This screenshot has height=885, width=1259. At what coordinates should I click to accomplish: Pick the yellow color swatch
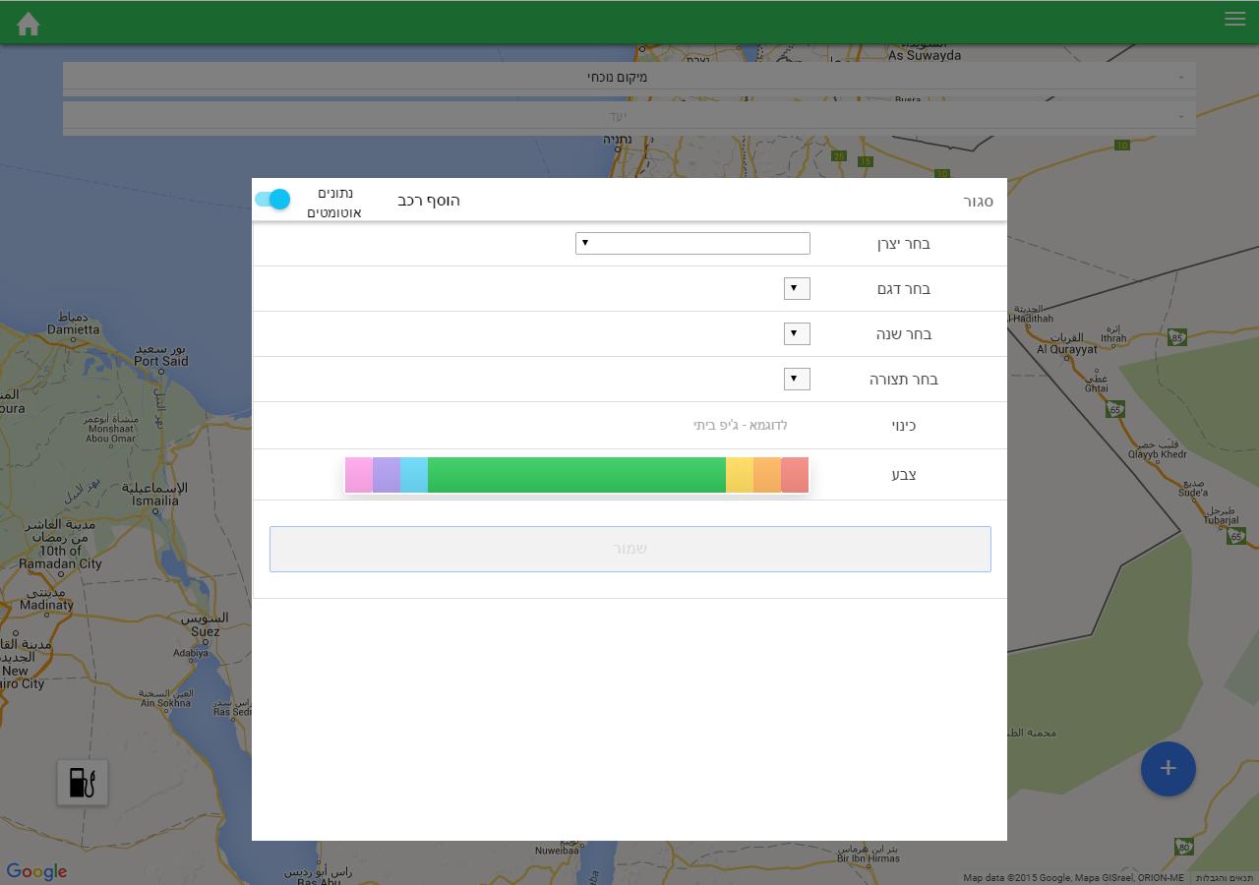740,475
